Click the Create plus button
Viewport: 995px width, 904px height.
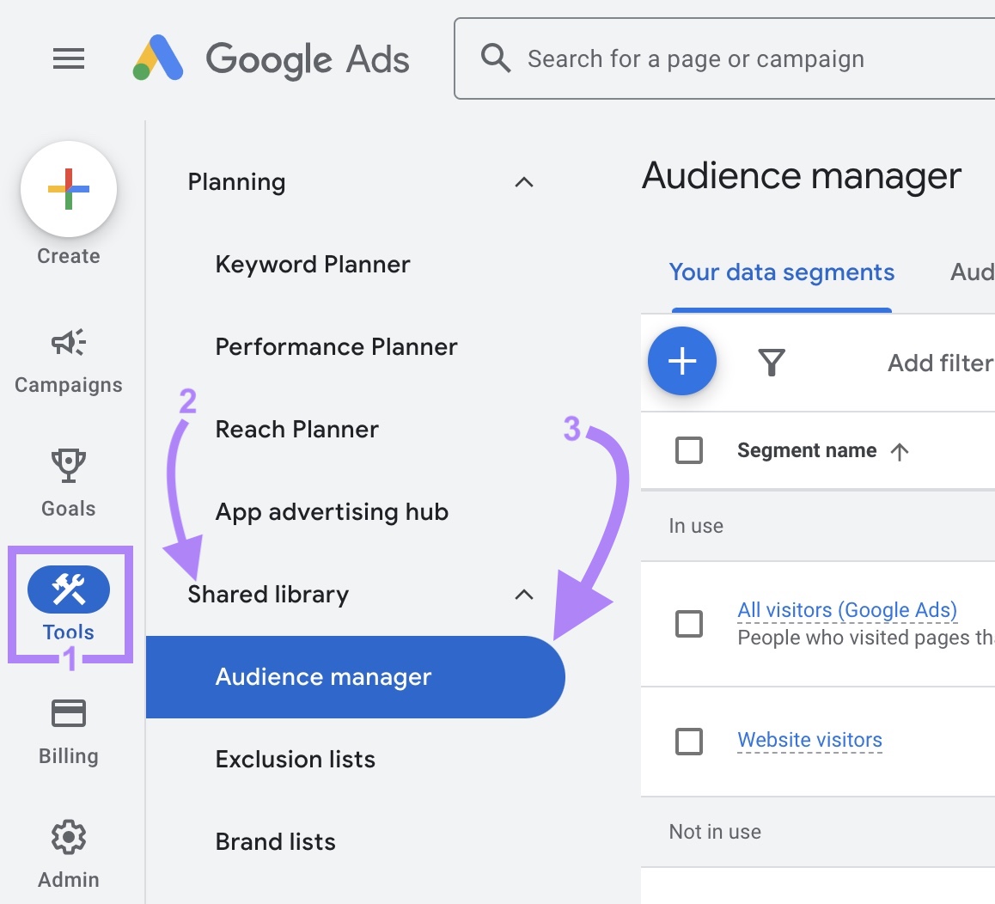tap(68, 190)
